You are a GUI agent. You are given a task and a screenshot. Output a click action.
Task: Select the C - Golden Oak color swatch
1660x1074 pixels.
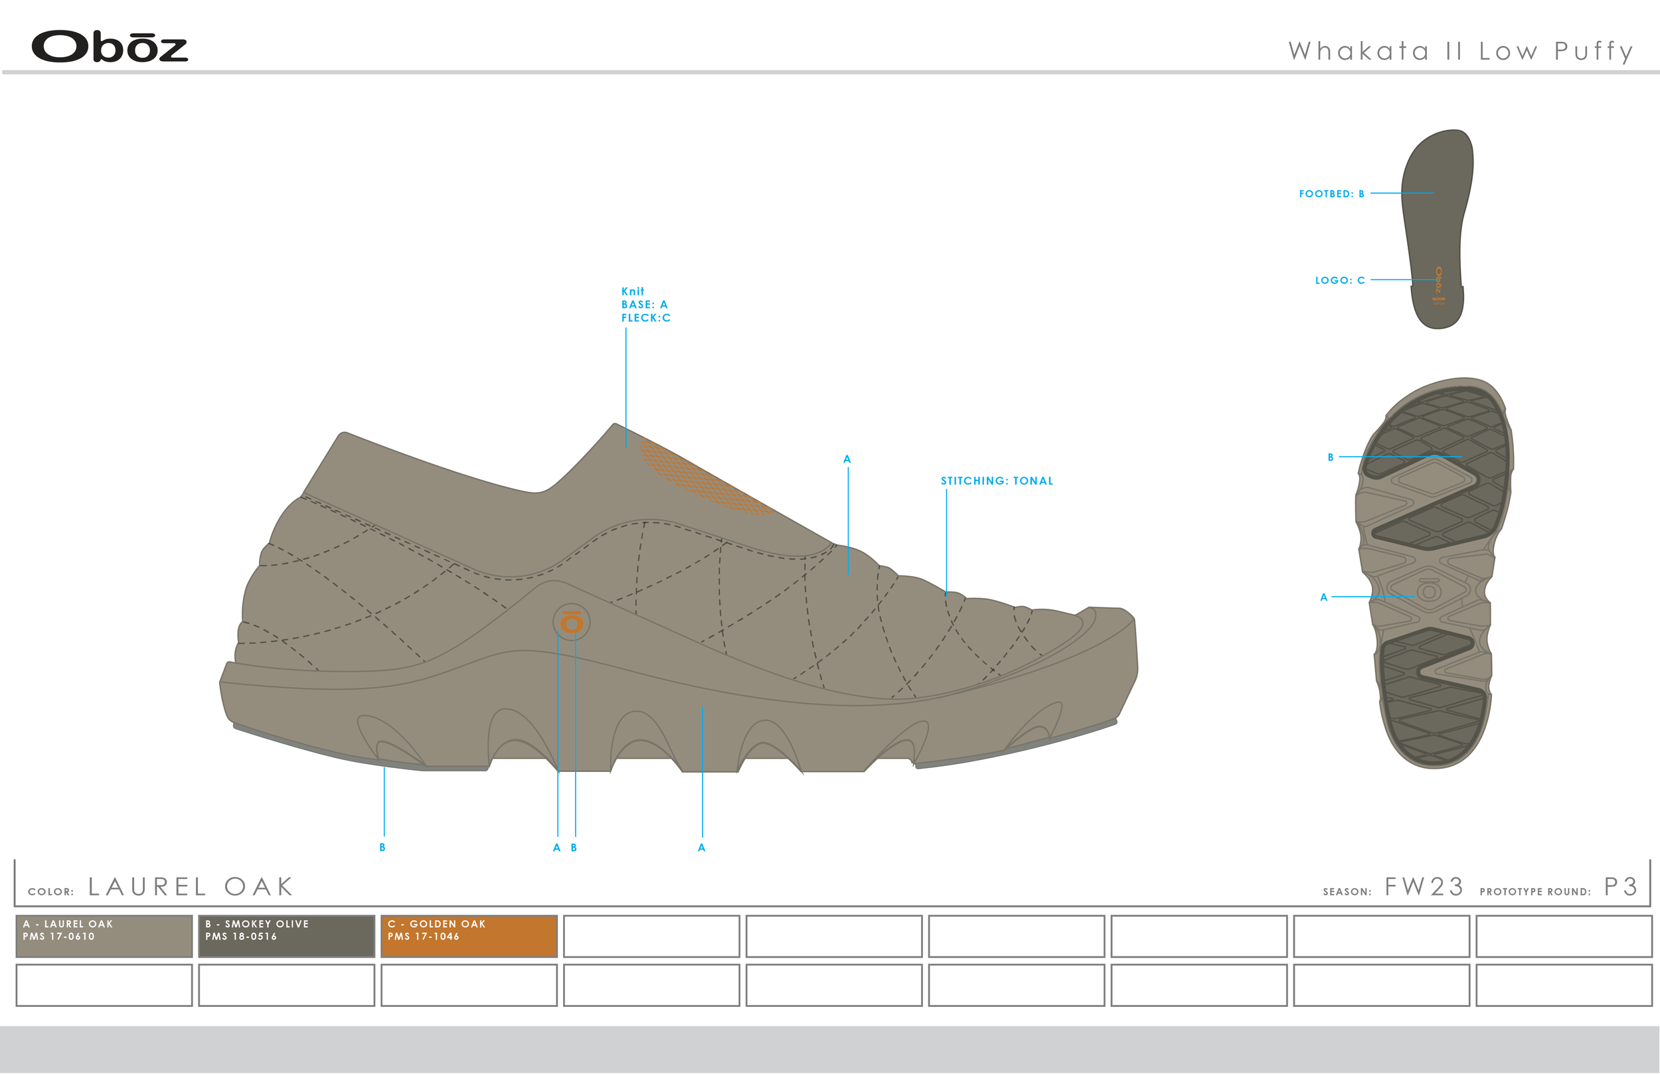tap(469, 936)
